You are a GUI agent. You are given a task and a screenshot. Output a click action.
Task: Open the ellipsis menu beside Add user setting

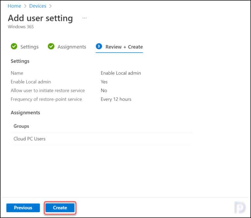[x=84, y=18]
